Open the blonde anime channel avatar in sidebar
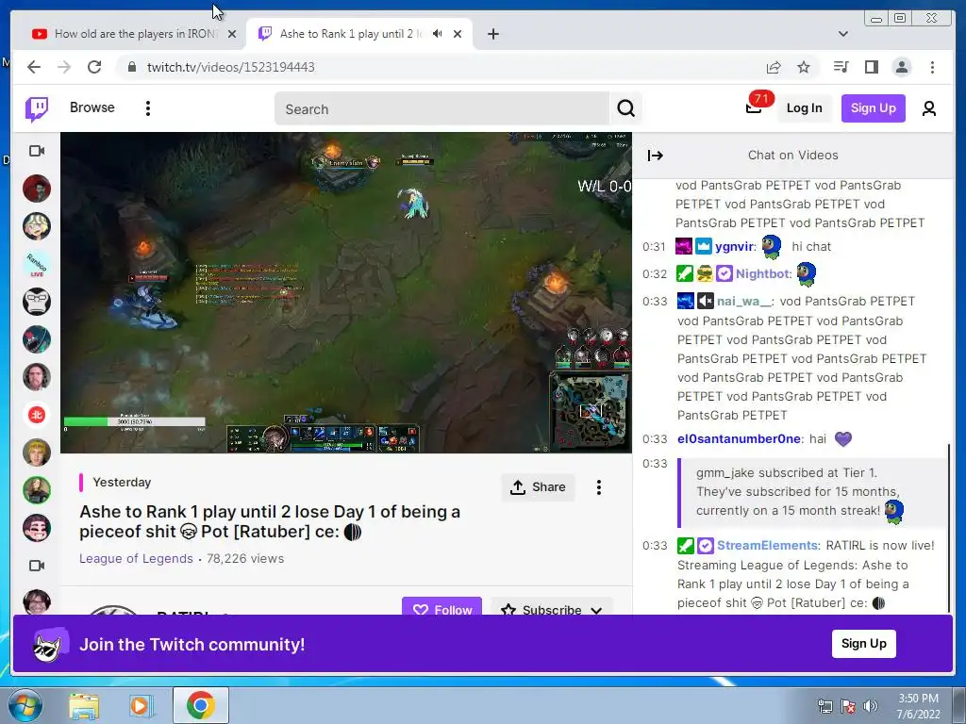 click(37, 226)
